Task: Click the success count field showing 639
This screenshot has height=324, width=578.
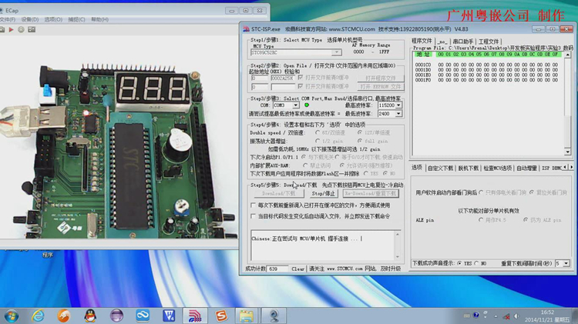Action: [277, 269]
